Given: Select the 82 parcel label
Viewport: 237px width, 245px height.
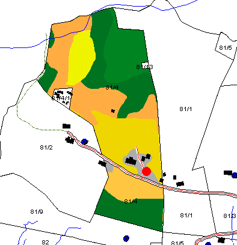Looking at the screenshot, I should point(45,242).
